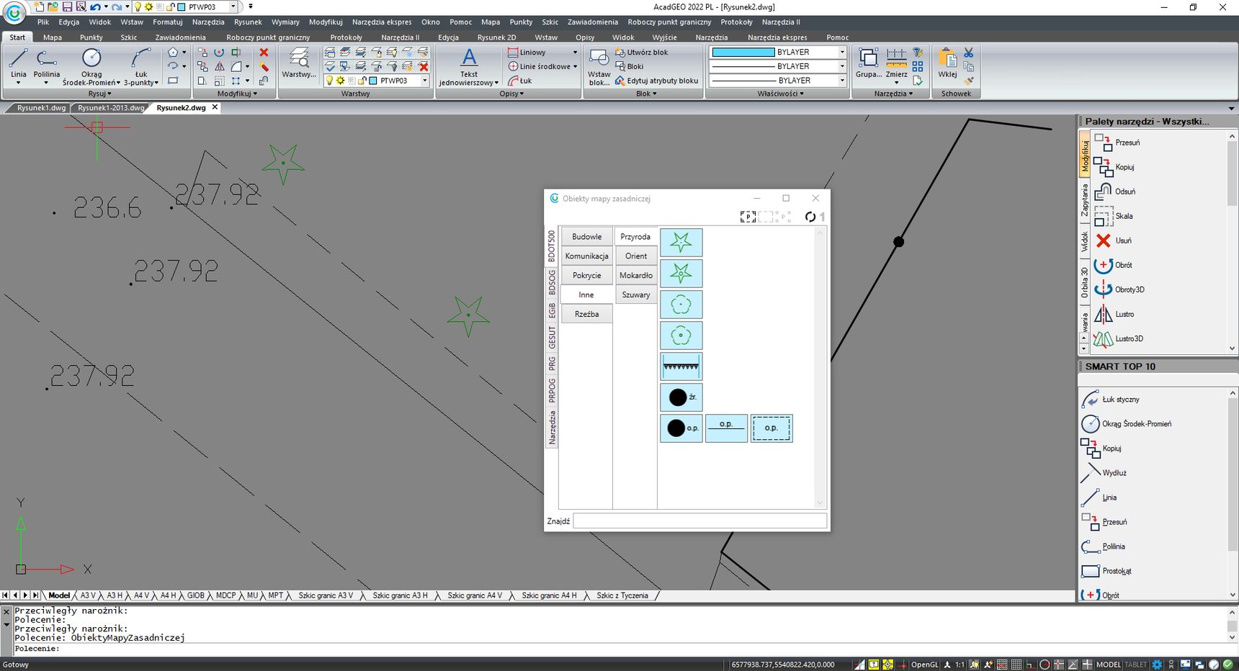
Task: Click the Budowle category button
Action: coord(586,236)
